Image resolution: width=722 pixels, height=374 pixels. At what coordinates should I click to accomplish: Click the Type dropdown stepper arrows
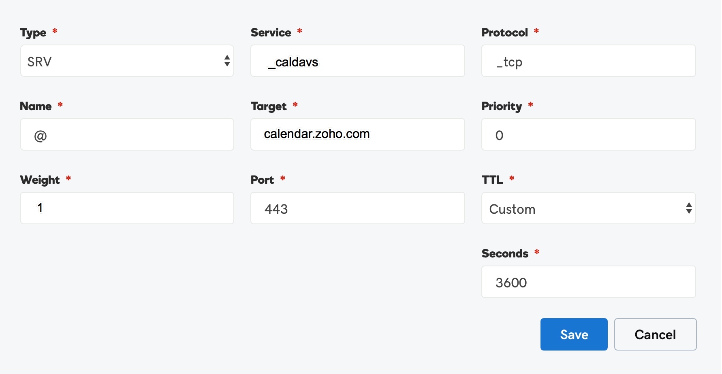tap(227, 61)
